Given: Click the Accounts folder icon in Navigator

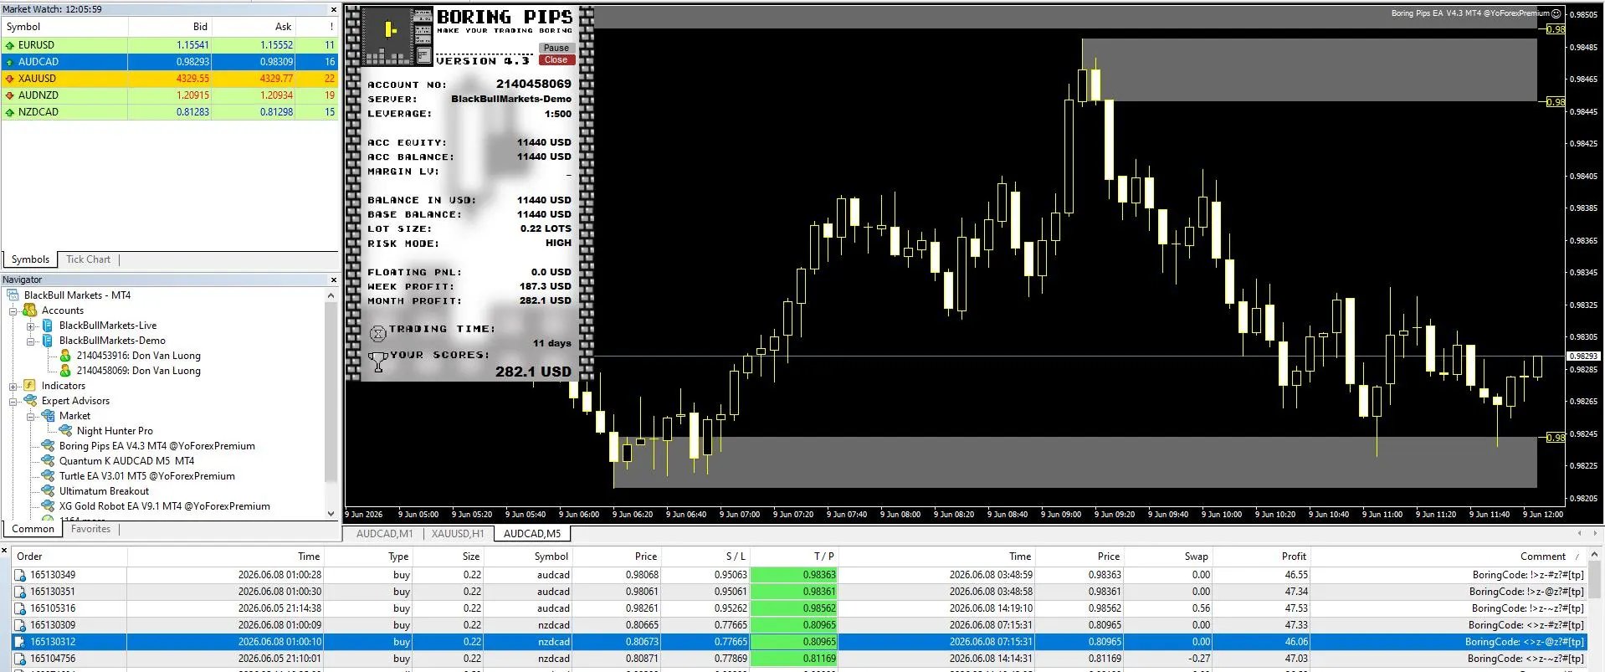Looking at the screenshot, I should [x=30, y=310].
